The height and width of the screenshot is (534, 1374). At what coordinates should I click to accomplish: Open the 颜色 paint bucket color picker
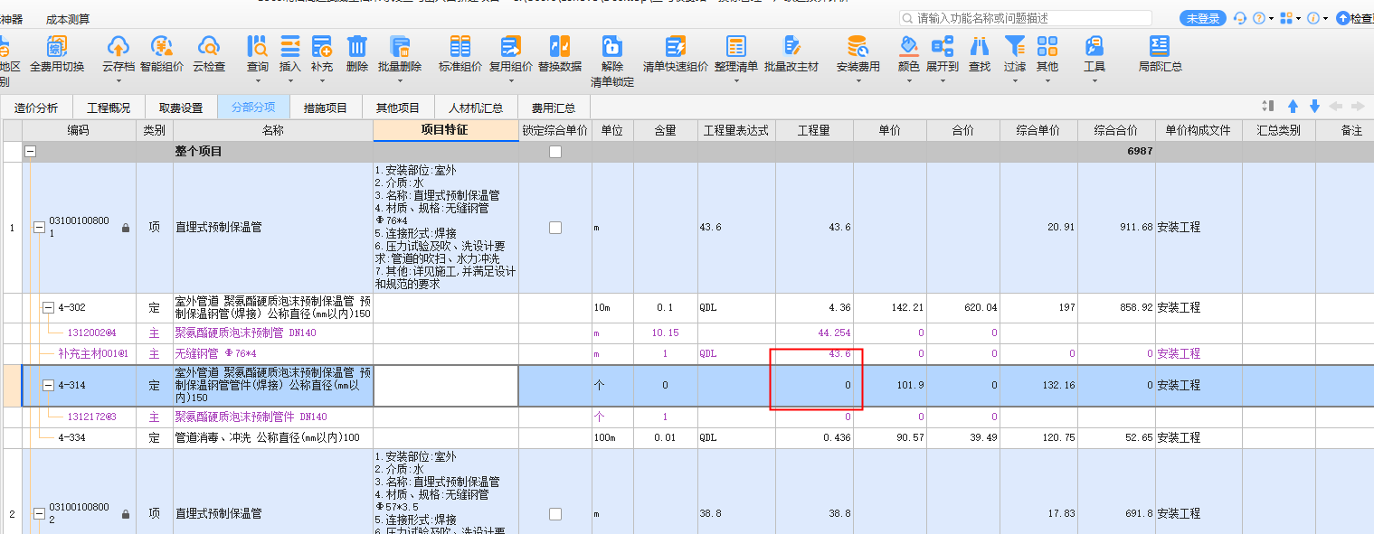909,47
